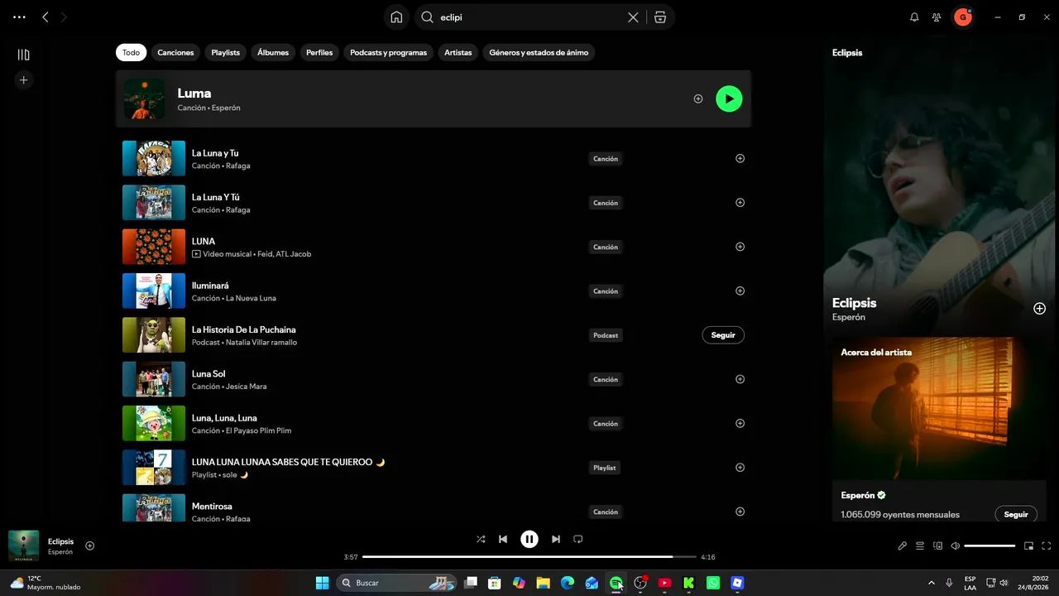Create a playlist with the sidebar plus

pyautogui.click(x=23, y=80)
